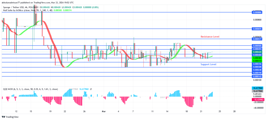Click date 18 on the time axis
Image resolution: width=267 pixels, height=120 pixels.
pyautogui.click(x=186, y=111)
